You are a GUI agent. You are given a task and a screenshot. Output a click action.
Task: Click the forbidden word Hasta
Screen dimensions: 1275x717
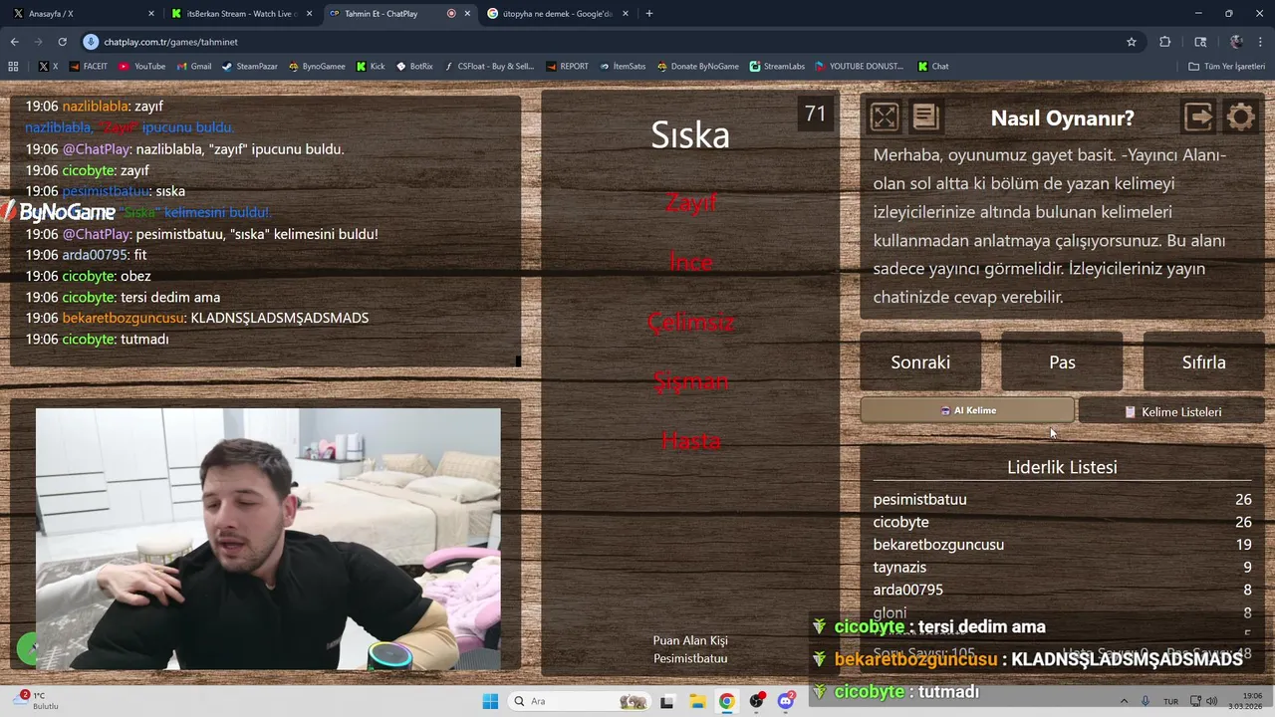pyautogui.click(x=690, y=441)
